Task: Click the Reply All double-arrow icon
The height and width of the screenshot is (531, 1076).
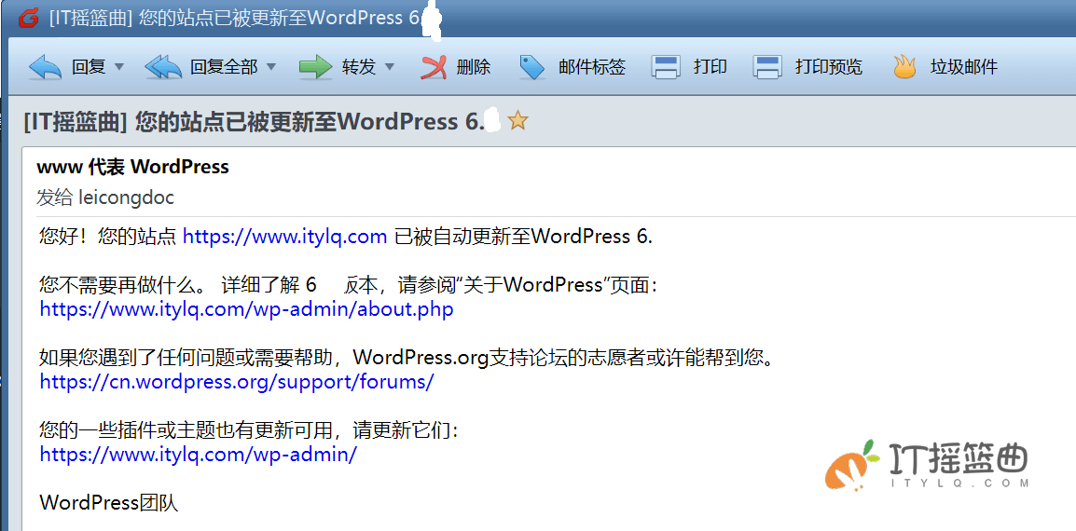Action: tap(163, 67)
